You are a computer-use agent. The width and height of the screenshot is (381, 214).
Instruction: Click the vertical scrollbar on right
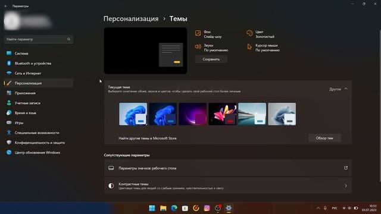380,106
